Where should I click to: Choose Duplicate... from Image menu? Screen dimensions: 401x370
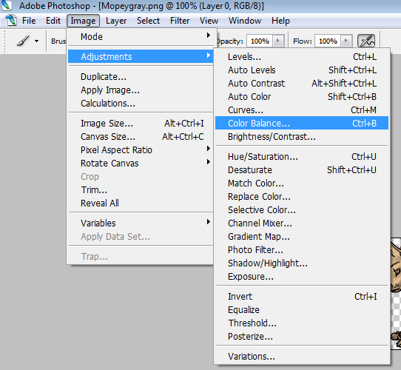(141, 77)
